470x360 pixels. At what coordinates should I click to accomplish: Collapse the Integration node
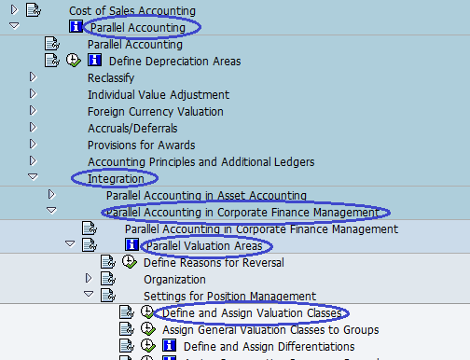(33, 176)
